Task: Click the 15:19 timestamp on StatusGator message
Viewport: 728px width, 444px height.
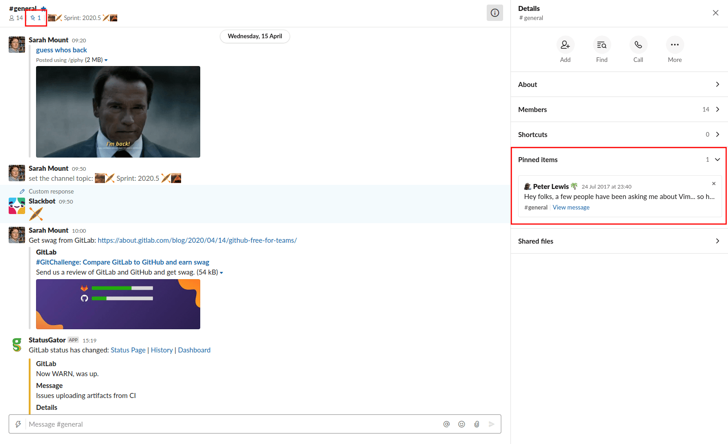Action: click(x=89, y=341)
